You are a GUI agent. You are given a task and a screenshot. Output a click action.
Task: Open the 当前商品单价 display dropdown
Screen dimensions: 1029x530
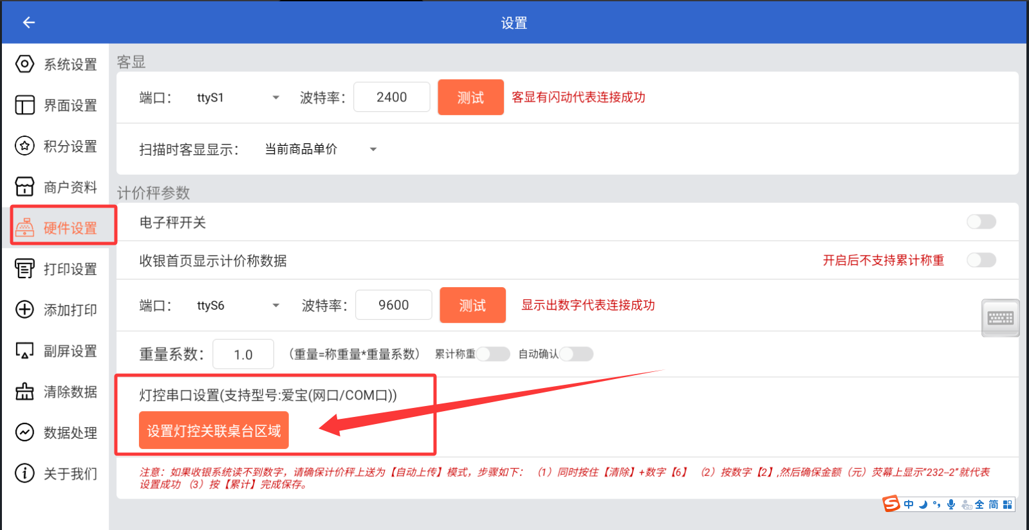pos(373,149)
